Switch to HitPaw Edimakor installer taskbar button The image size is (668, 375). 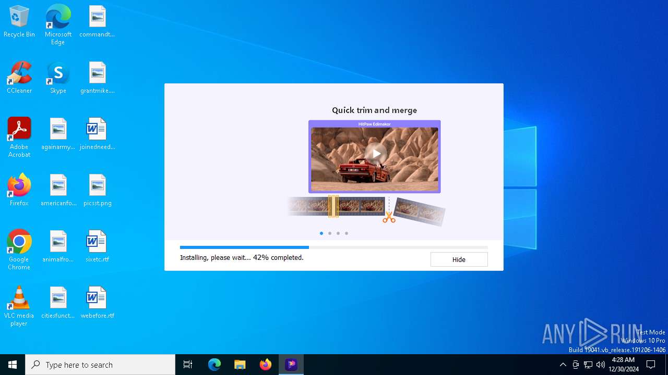click(291, 365)
